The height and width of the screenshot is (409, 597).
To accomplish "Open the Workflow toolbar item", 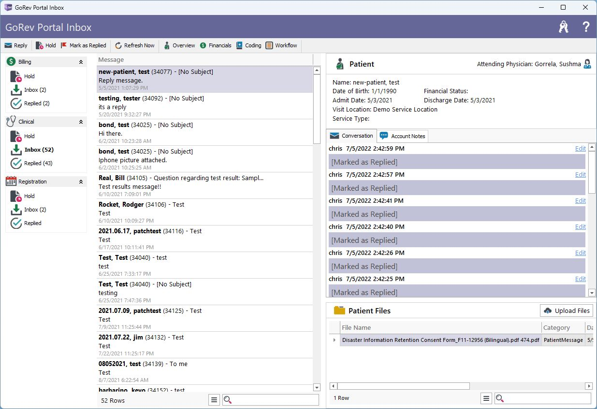I will point(281,45).
